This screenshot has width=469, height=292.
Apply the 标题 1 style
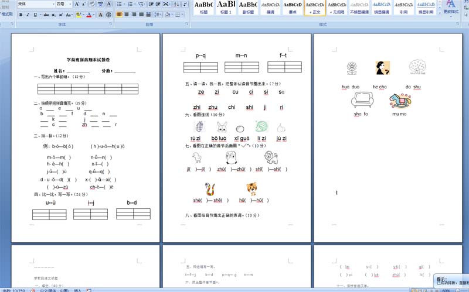[x=226, y=8]
